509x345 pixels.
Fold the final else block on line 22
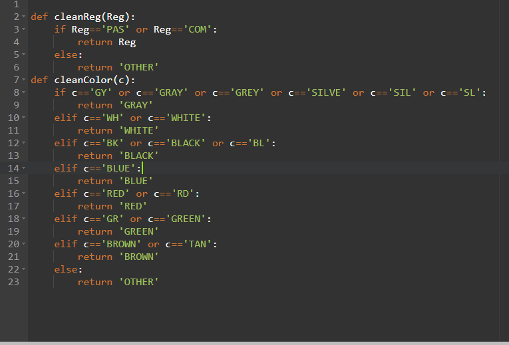(x=23, y=269)
